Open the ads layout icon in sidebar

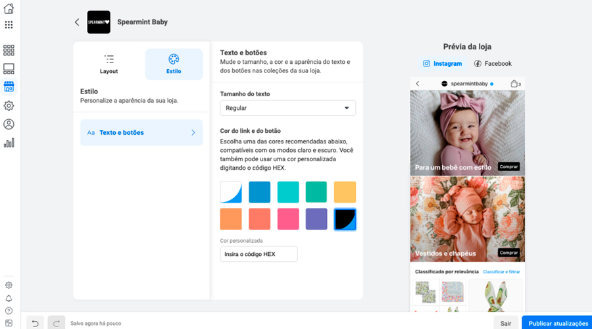[x=9, y=68]
